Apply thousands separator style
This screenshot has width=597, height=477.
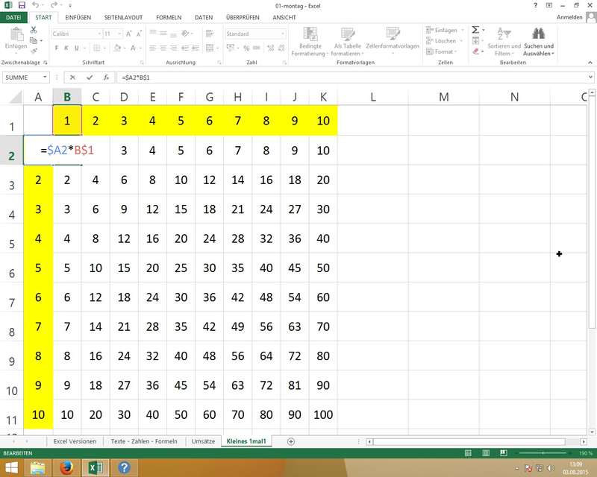pos(257,48)
